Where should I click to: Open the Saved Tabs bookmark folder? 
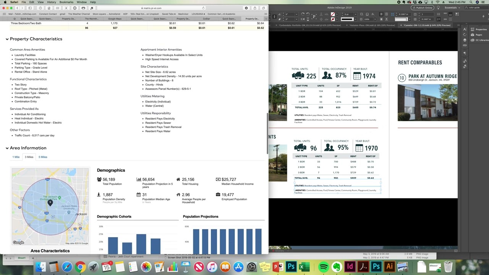pyautogui.click(x=168, y=14)
